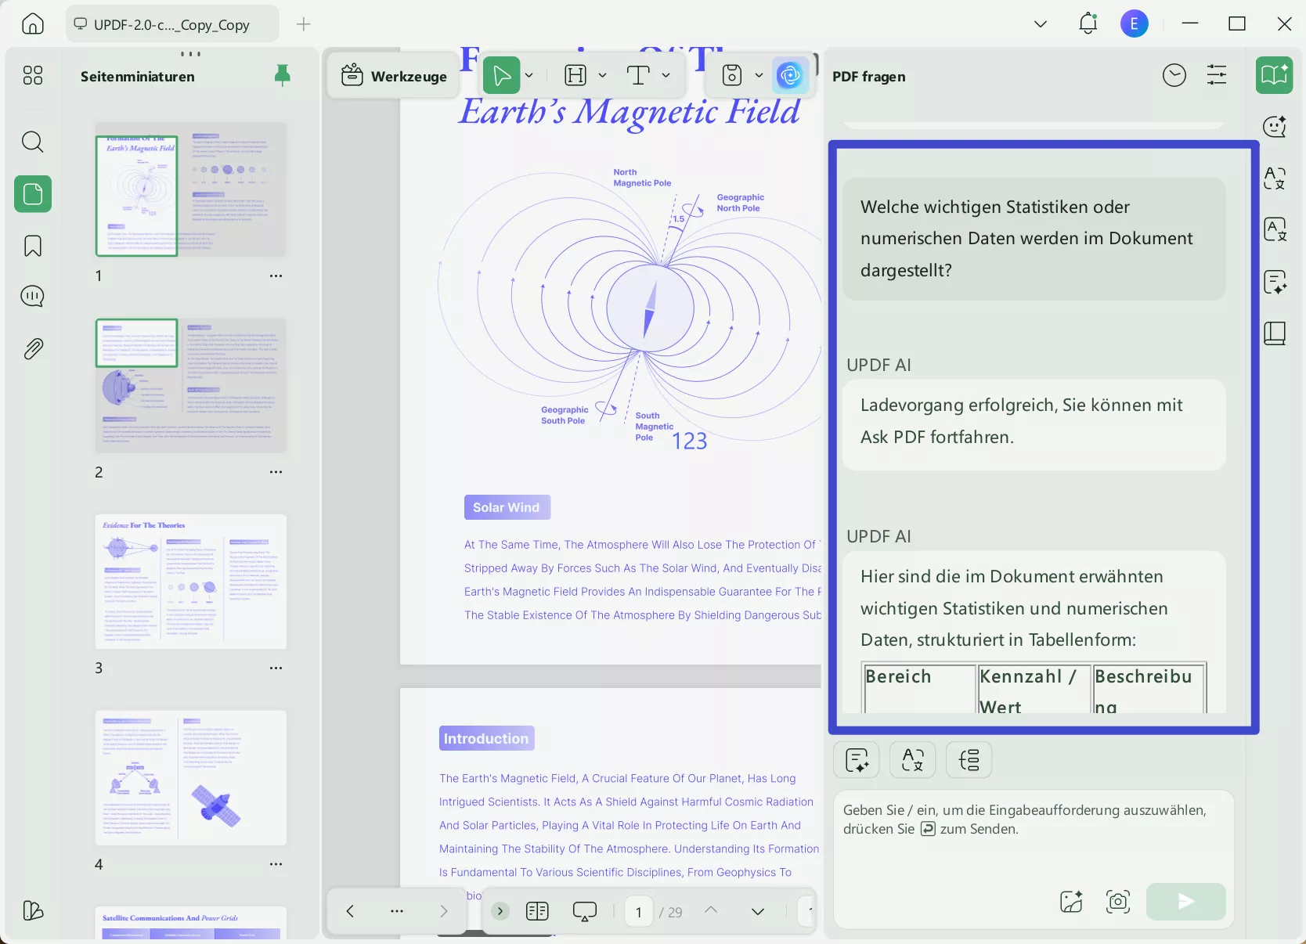Open options menu for page 1
Viewport: 1306px width, 944px height.
[x=276, y=276]
